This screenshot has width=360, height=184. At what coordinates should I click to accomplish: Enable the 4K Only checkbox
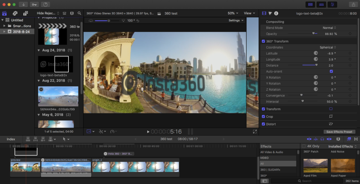point(304,147)
